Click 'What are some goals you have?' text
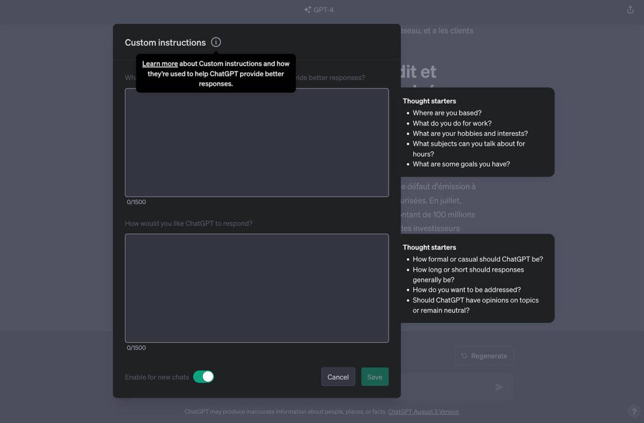The width and height of the screenshot is (644, 423). click(x=461, y=164)
